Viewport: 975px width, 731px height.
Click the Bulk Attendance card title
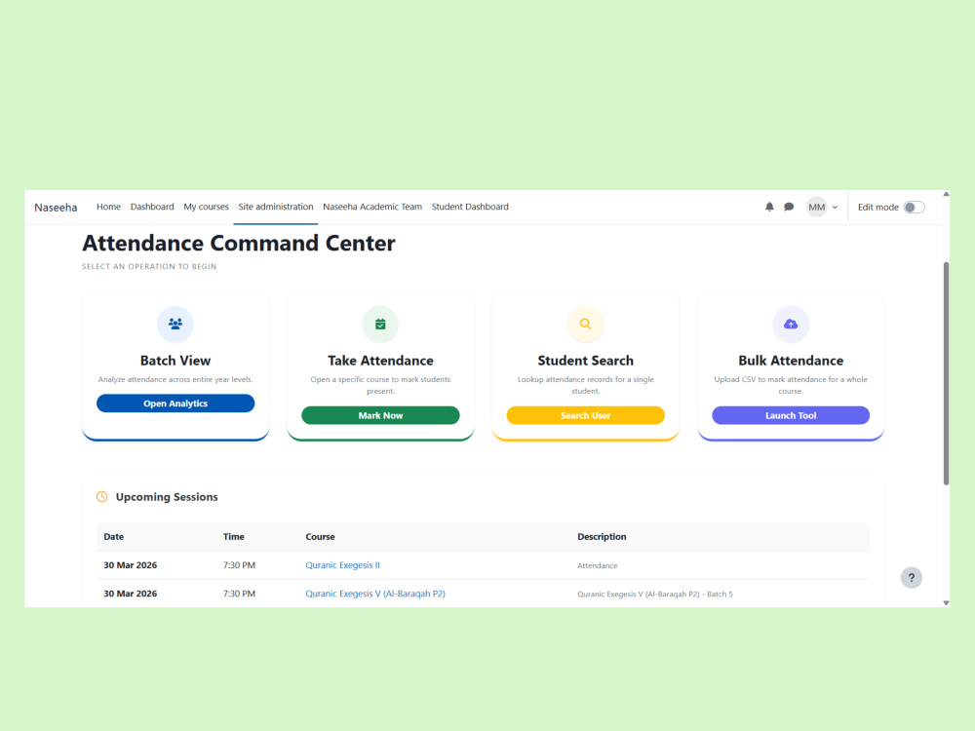(791, 361)
